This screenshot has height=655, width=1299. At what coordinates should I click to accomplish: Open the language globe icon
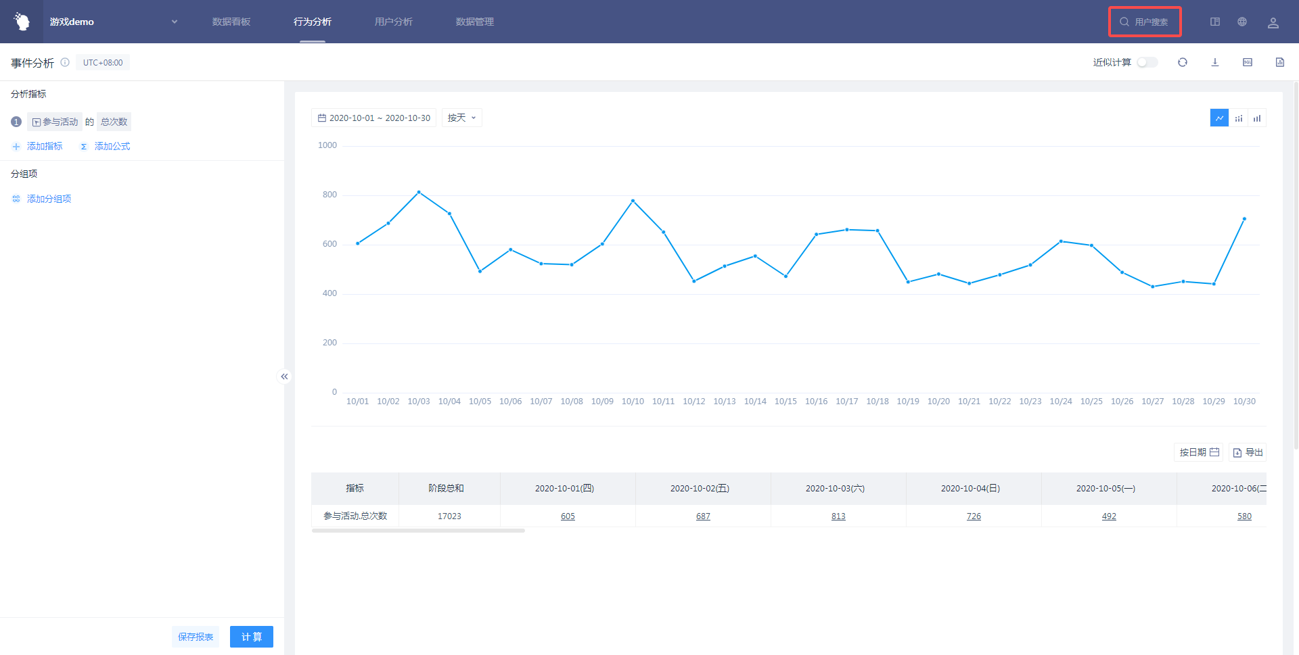click(1241, 22)
